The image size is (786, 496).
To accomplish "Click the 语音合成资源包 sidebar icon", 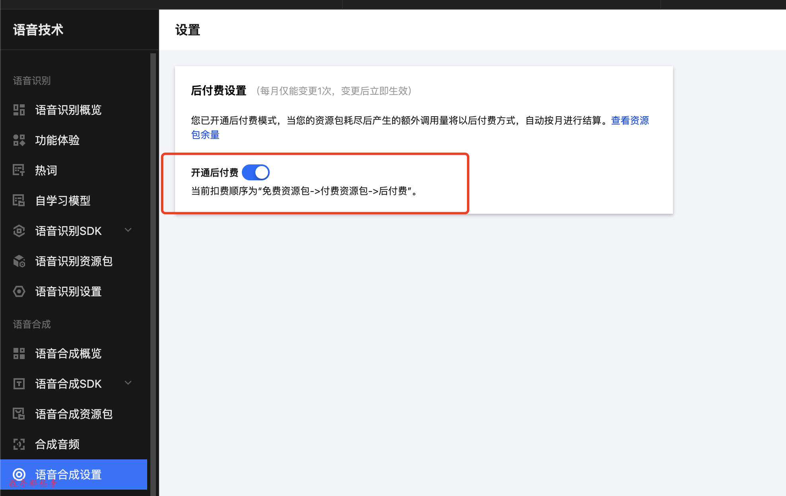I will 19,414.
